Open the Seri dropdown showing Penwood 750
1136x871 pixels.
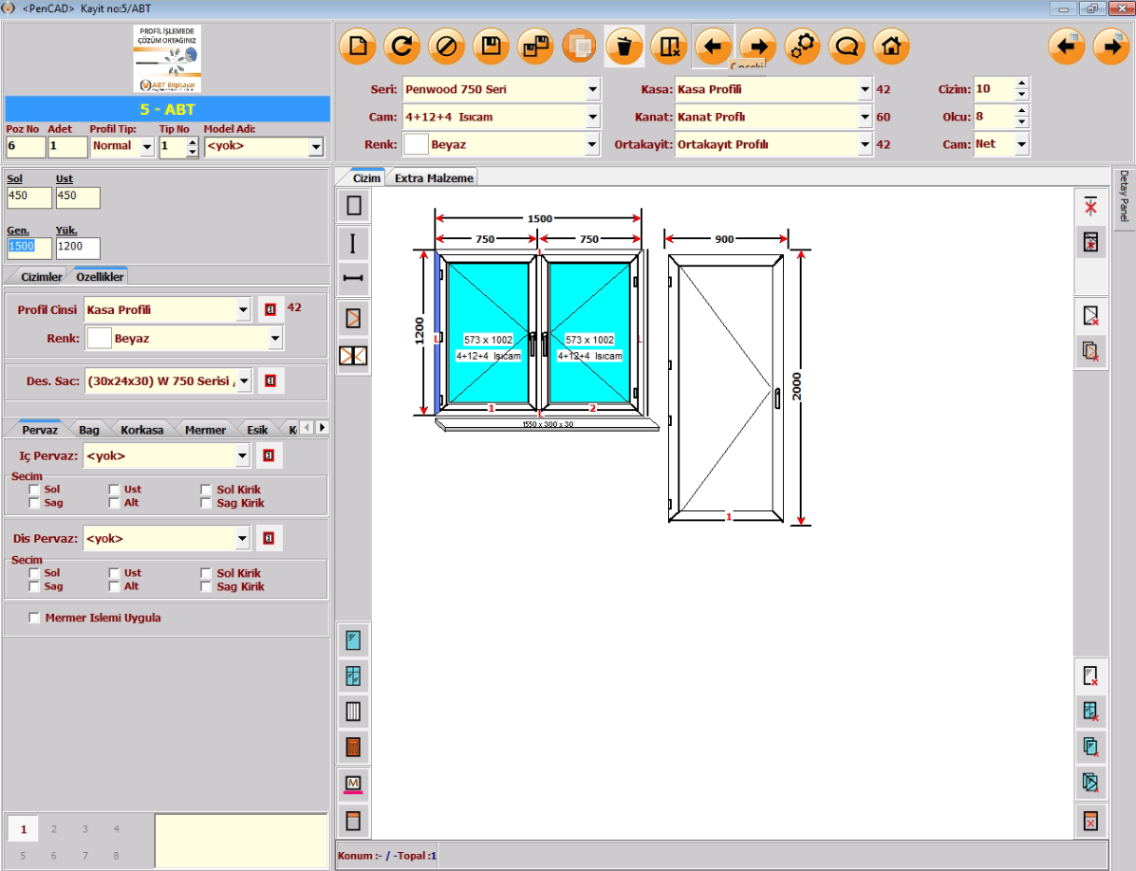click(592, 90)
